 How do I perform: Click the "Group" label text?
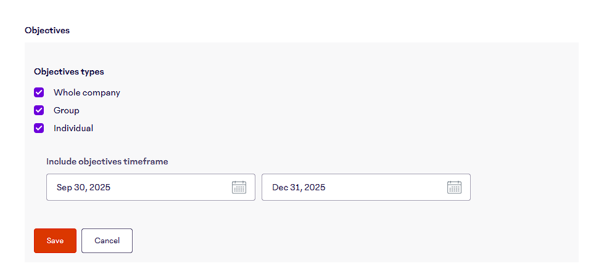(67, 110)
